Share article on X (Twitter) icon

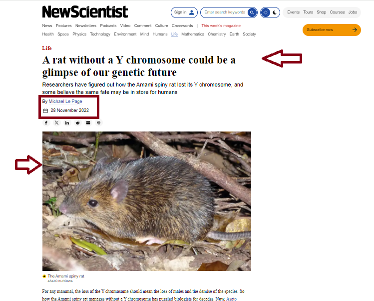pyautogui.click(x=56, y=123)
